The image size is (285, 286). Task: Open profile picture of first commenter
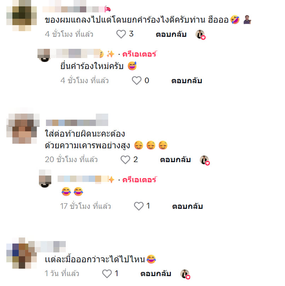tap(22, 15)
